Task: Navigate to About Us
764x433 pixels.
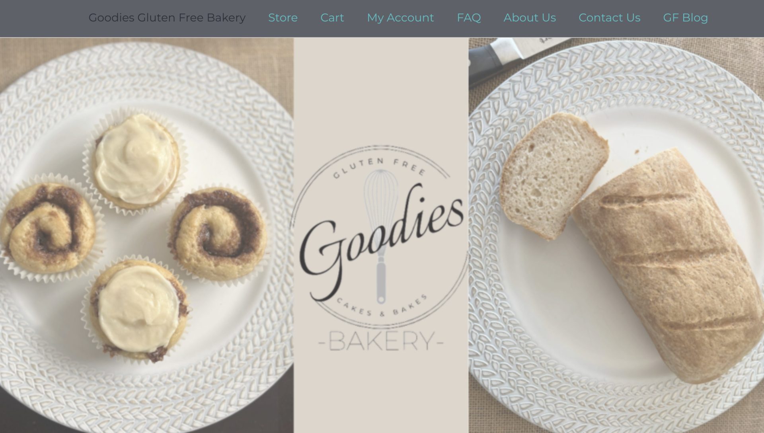Action: pos(530,18)
